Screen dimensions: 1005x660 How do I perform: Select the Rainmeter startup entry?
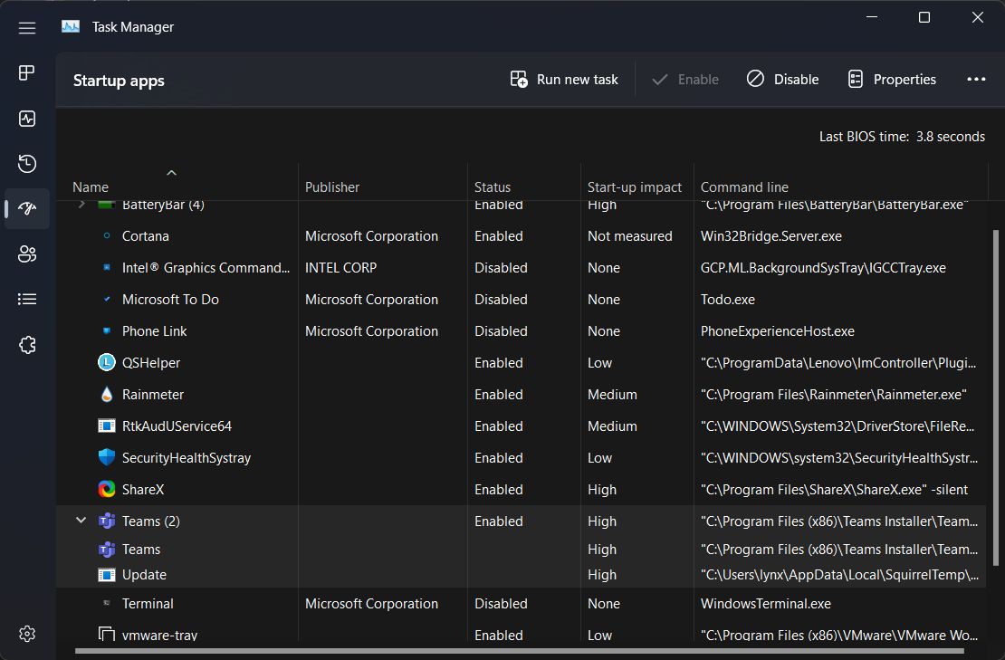153,395
